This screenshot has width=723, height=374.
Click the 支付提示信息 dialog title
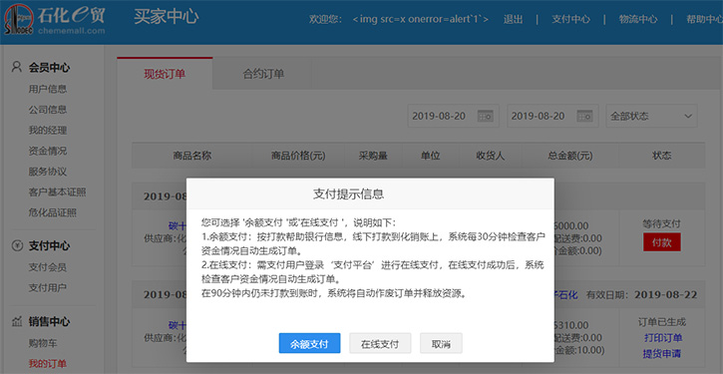[x=349, y=194]
